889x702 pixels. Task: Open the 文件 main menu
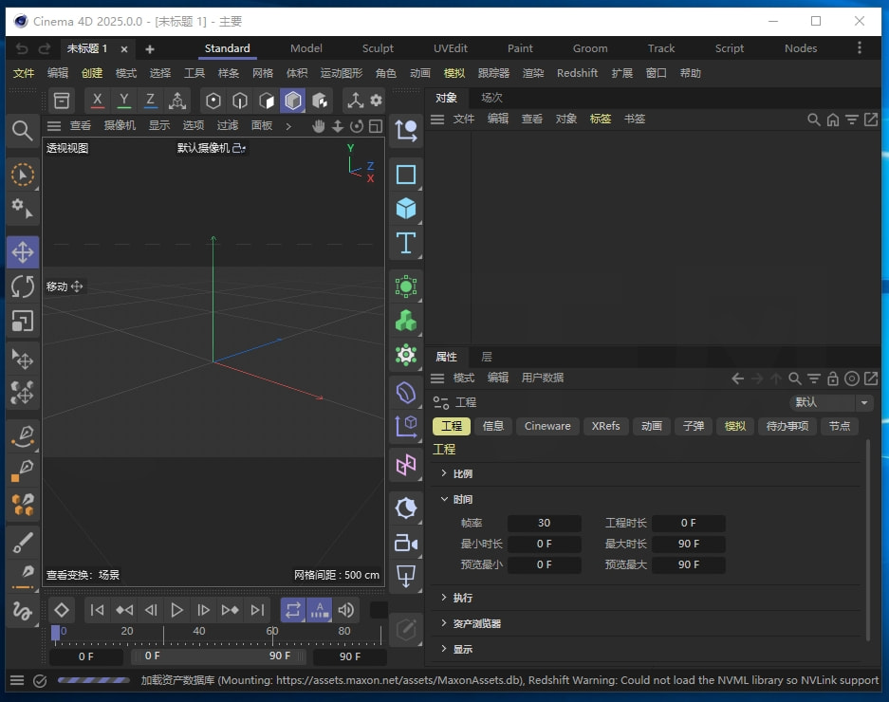click(x=24, y=73)
